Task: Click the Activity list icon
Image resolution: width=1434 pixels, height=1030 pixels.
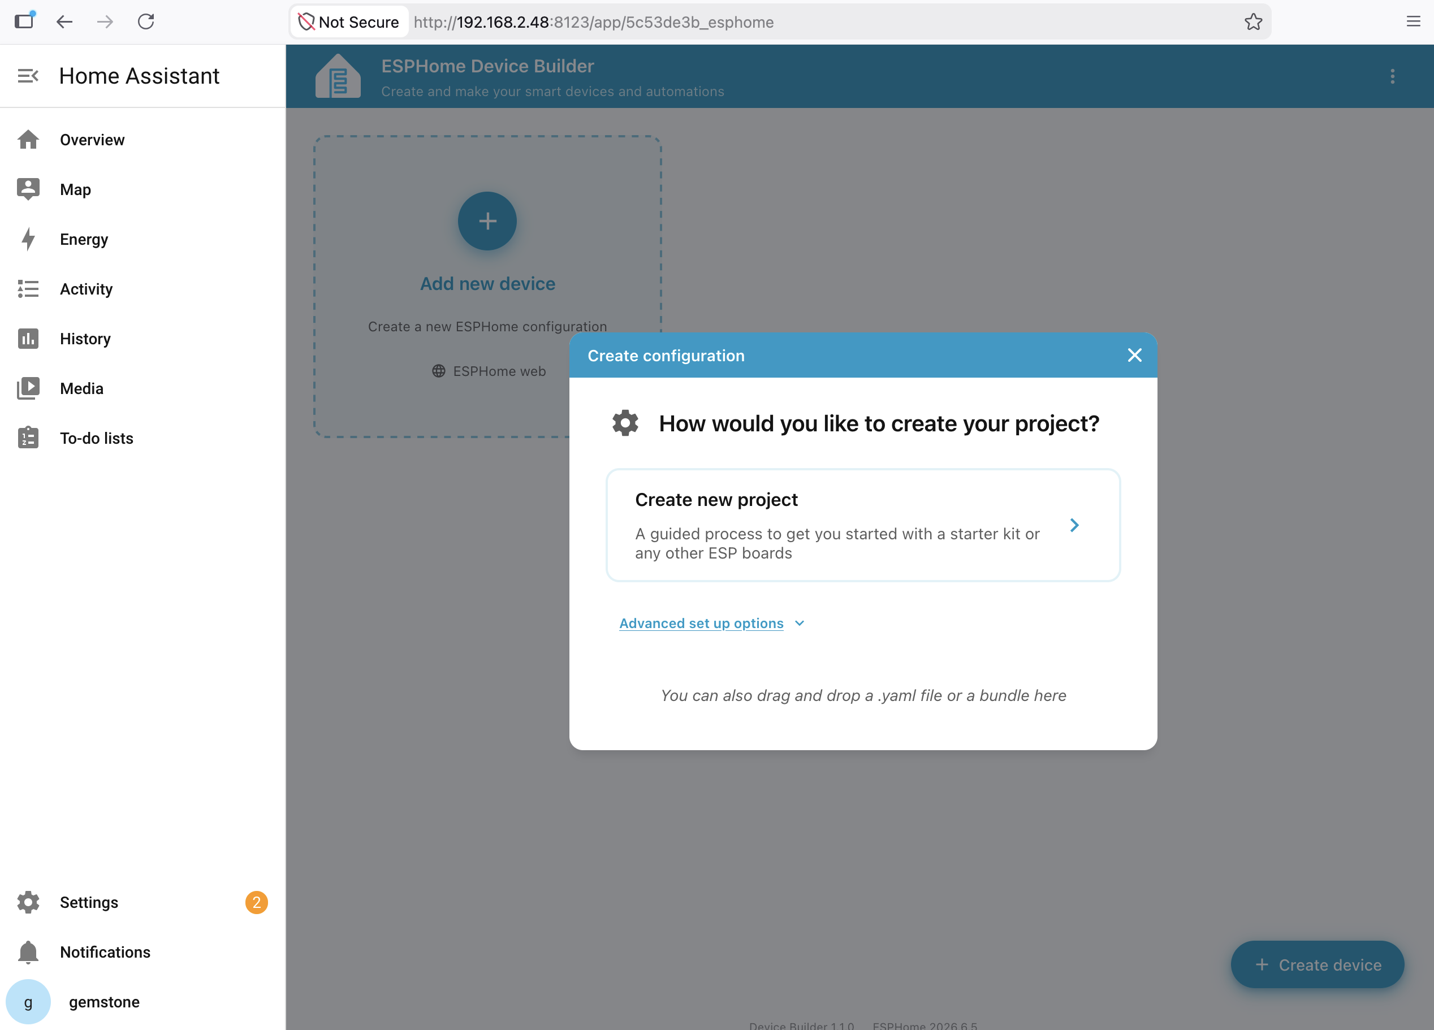Action: (x=28, y=289)
